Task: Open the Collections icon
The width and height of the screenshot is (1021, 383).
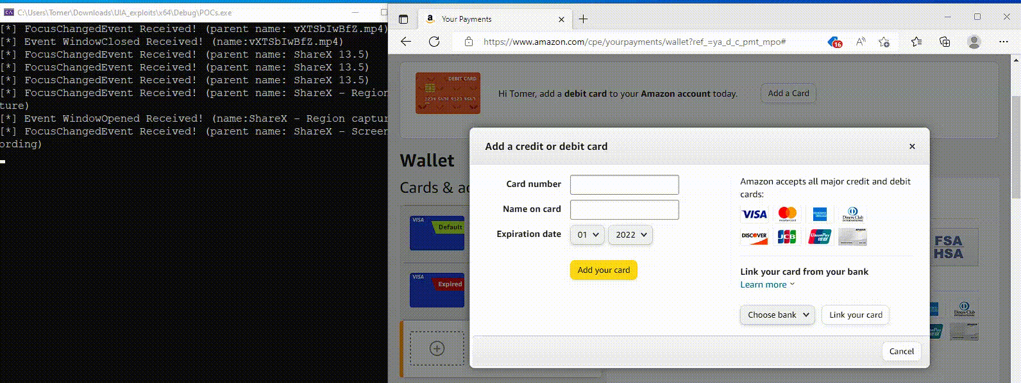Action: (945, 42)
